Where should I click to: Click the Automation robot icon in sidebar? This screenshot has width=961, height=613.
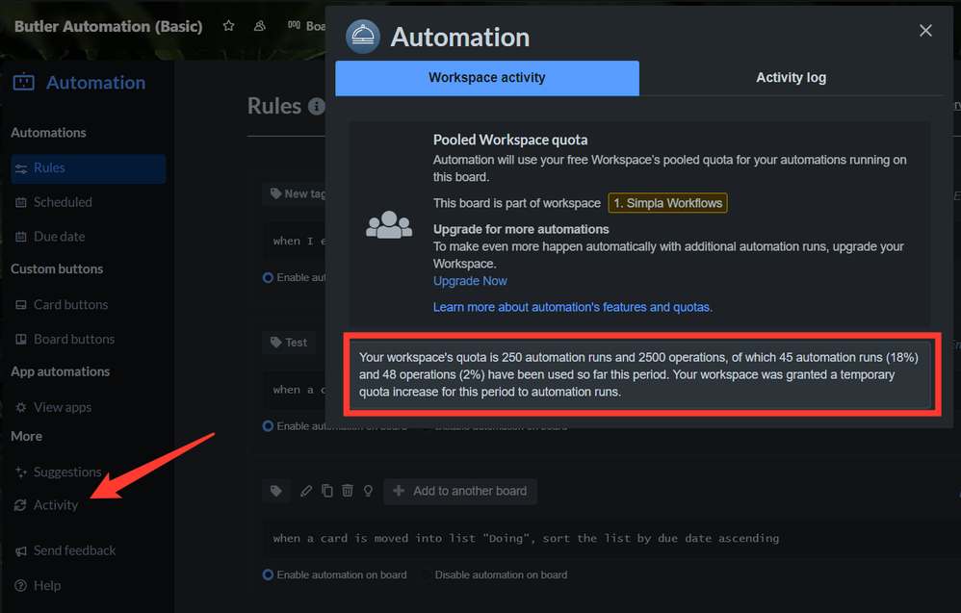point(24,82)
